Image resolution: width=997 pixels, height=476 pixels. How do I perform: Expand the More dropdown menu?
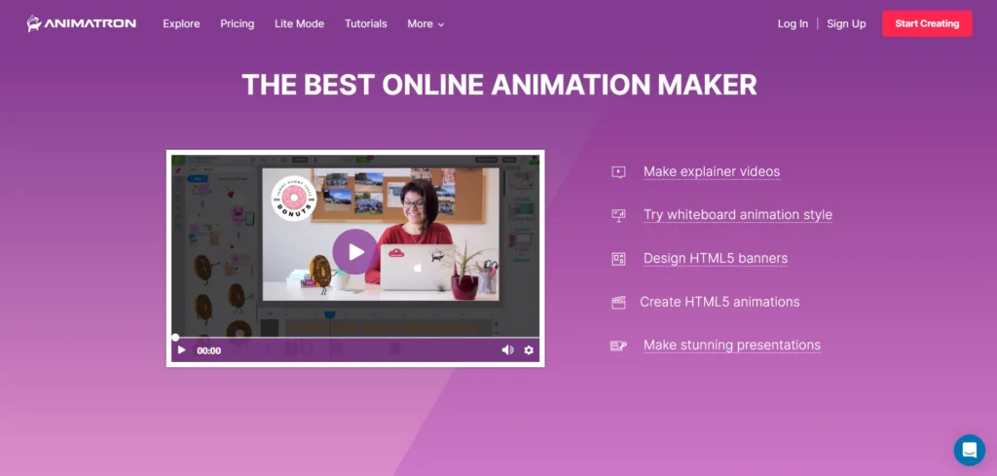[x=425, y=23]
